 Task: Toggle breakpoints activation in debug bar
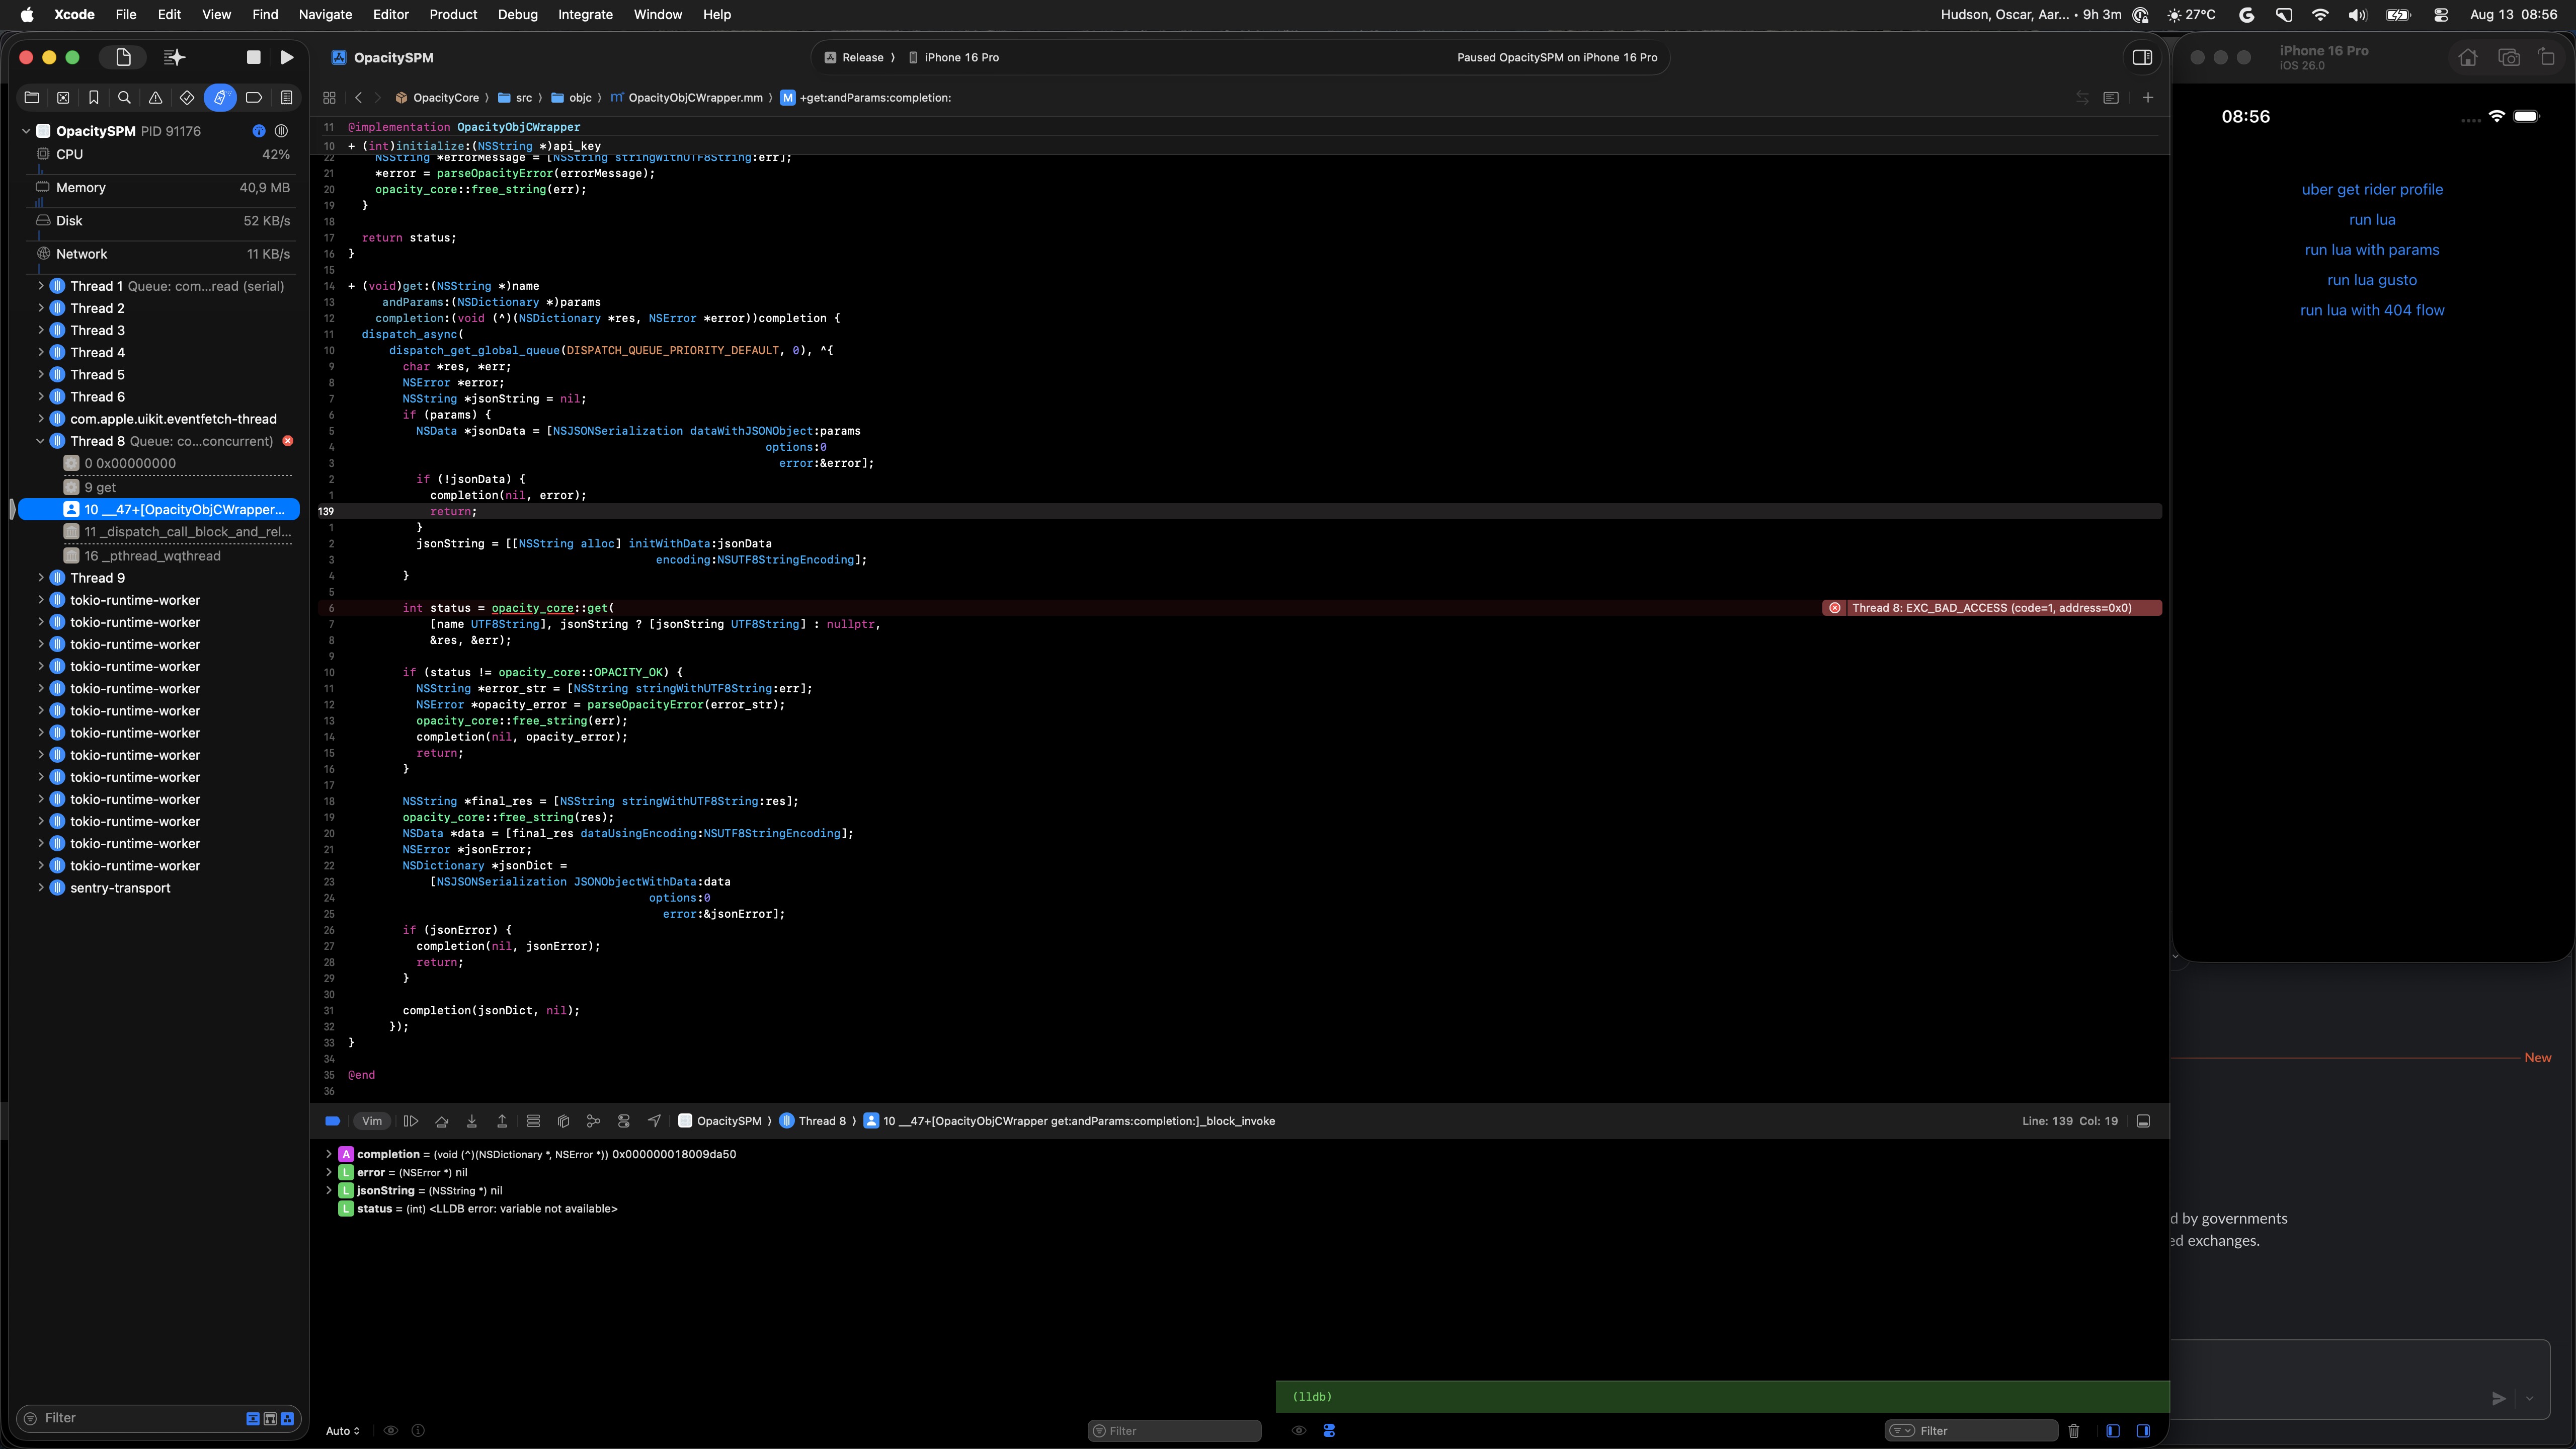point(333,1121)
